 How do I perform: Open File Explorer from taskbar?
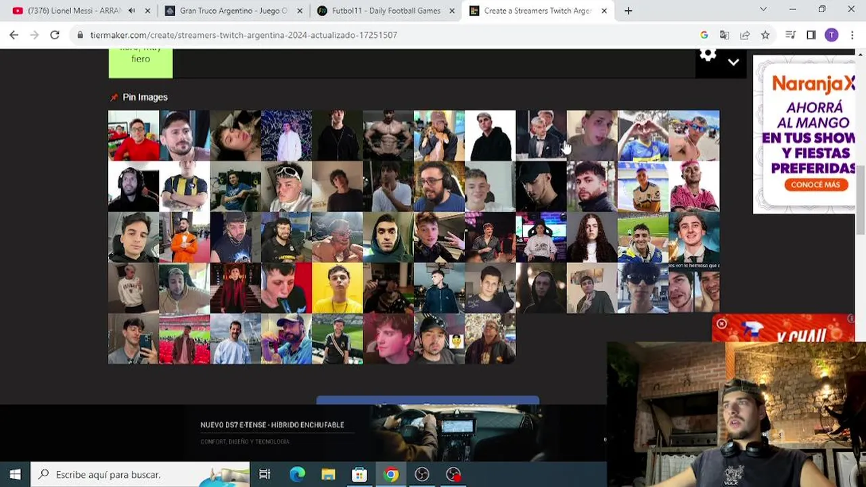(x=328, y=475)
